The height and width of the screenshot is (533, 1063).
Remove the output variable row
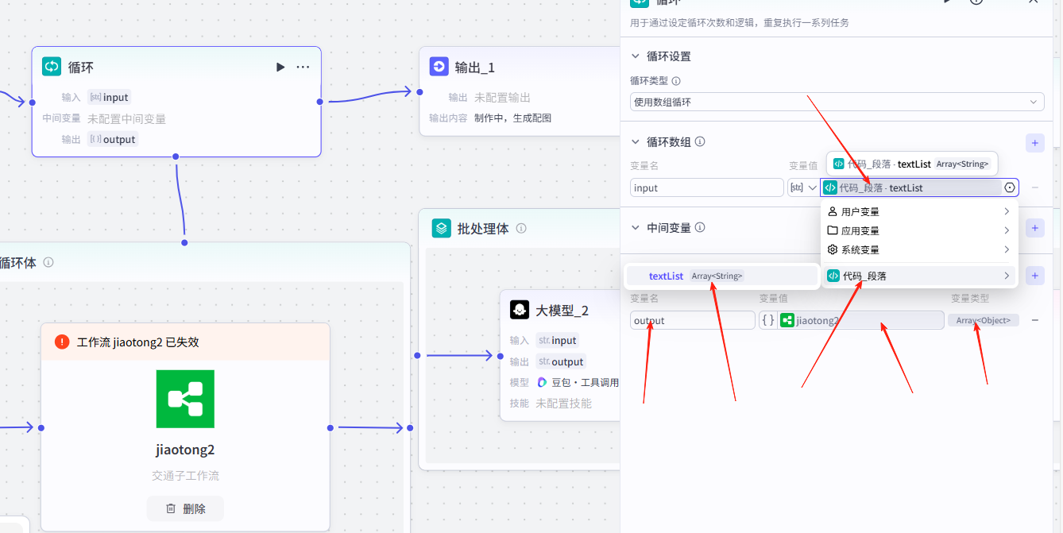[1034, 320]
